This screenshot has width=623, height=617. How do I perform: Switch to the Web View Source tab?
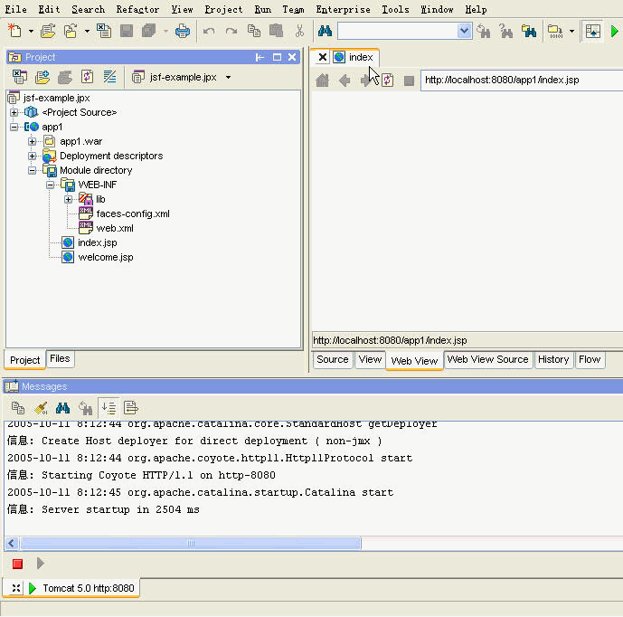click(x=487, y=359)
